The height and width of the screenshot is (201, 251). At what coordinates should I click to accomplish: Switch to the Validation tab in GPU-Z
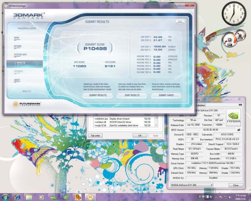tap(200, 105)
